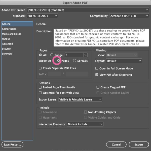The image size is (151, 151).
Task: Toggle View PDF after Exporting checkbox
Action: [x=97, y=75]
